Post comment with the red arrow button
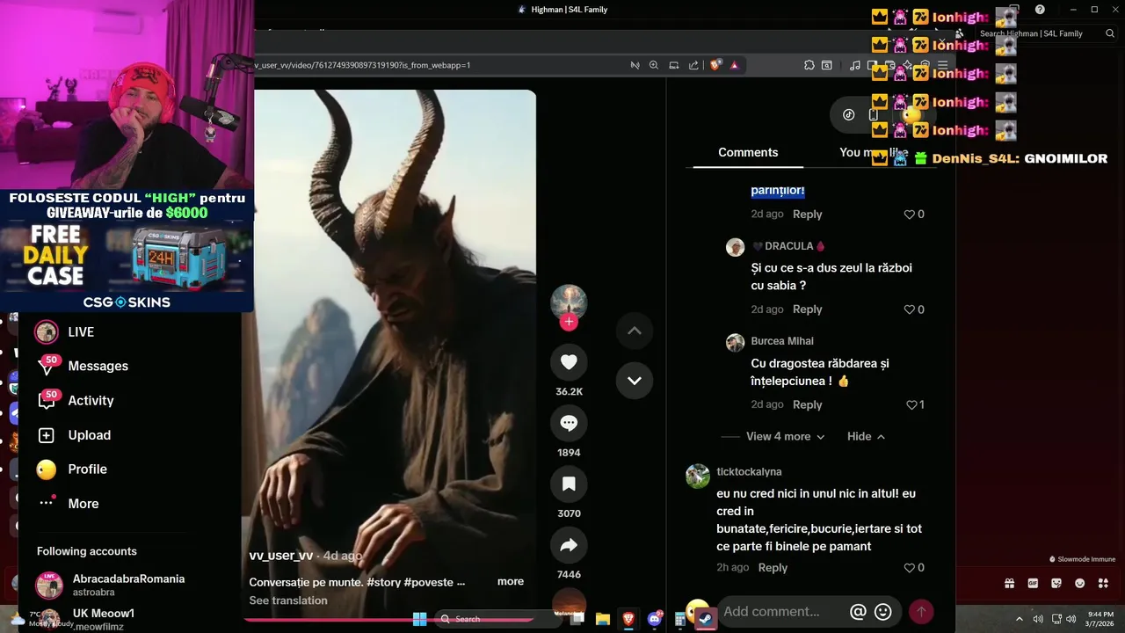Viewport: 1125px width, 633px height. pyautogui.click(x=921, y=612)
